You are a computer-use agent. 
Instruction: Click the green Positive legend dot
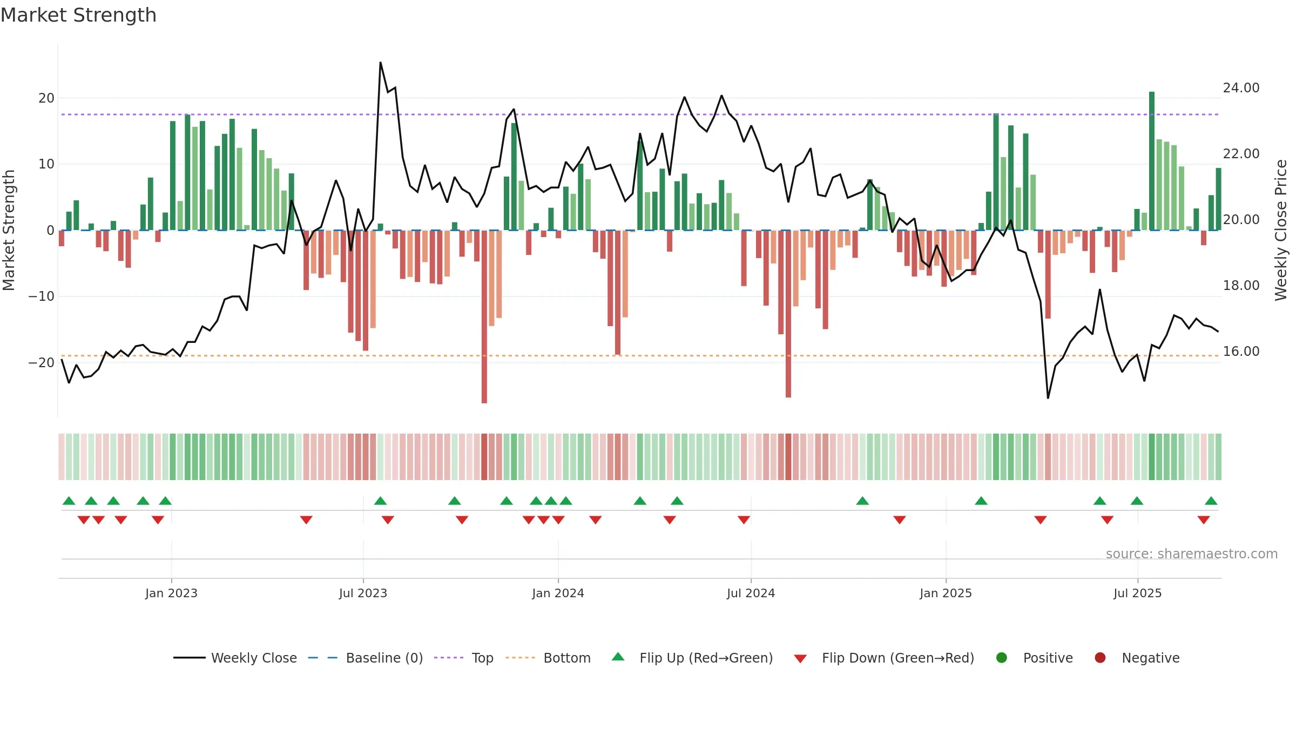1001,658
